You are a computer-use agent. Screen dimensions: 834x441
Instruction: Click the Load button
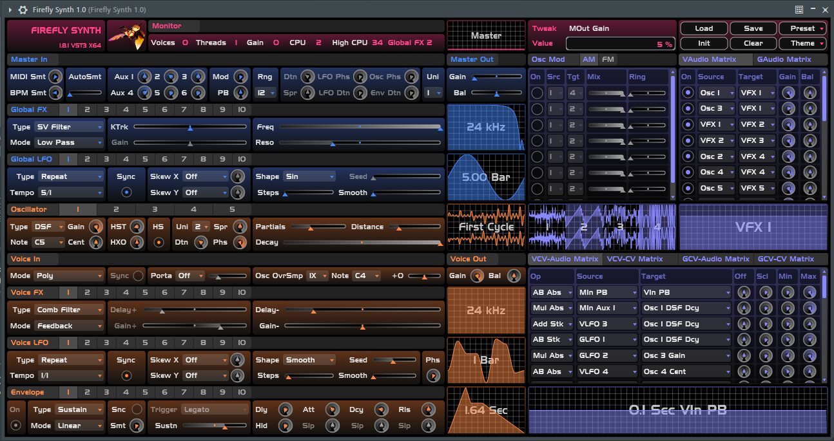(x=704, y=28)
